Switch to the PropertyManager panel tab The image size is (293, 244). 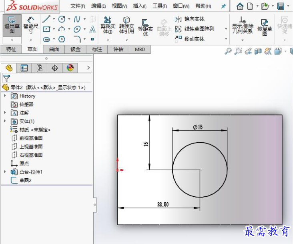(24, 68)
